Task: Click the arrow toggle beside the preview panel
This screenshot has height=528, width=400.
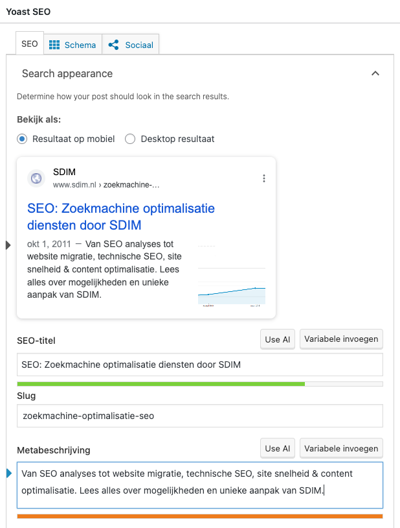Action: click(x=7, y=245)
